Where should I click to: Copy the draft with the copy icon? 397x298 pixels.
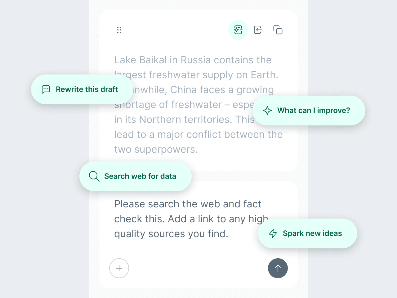click(x=278, y=30)
